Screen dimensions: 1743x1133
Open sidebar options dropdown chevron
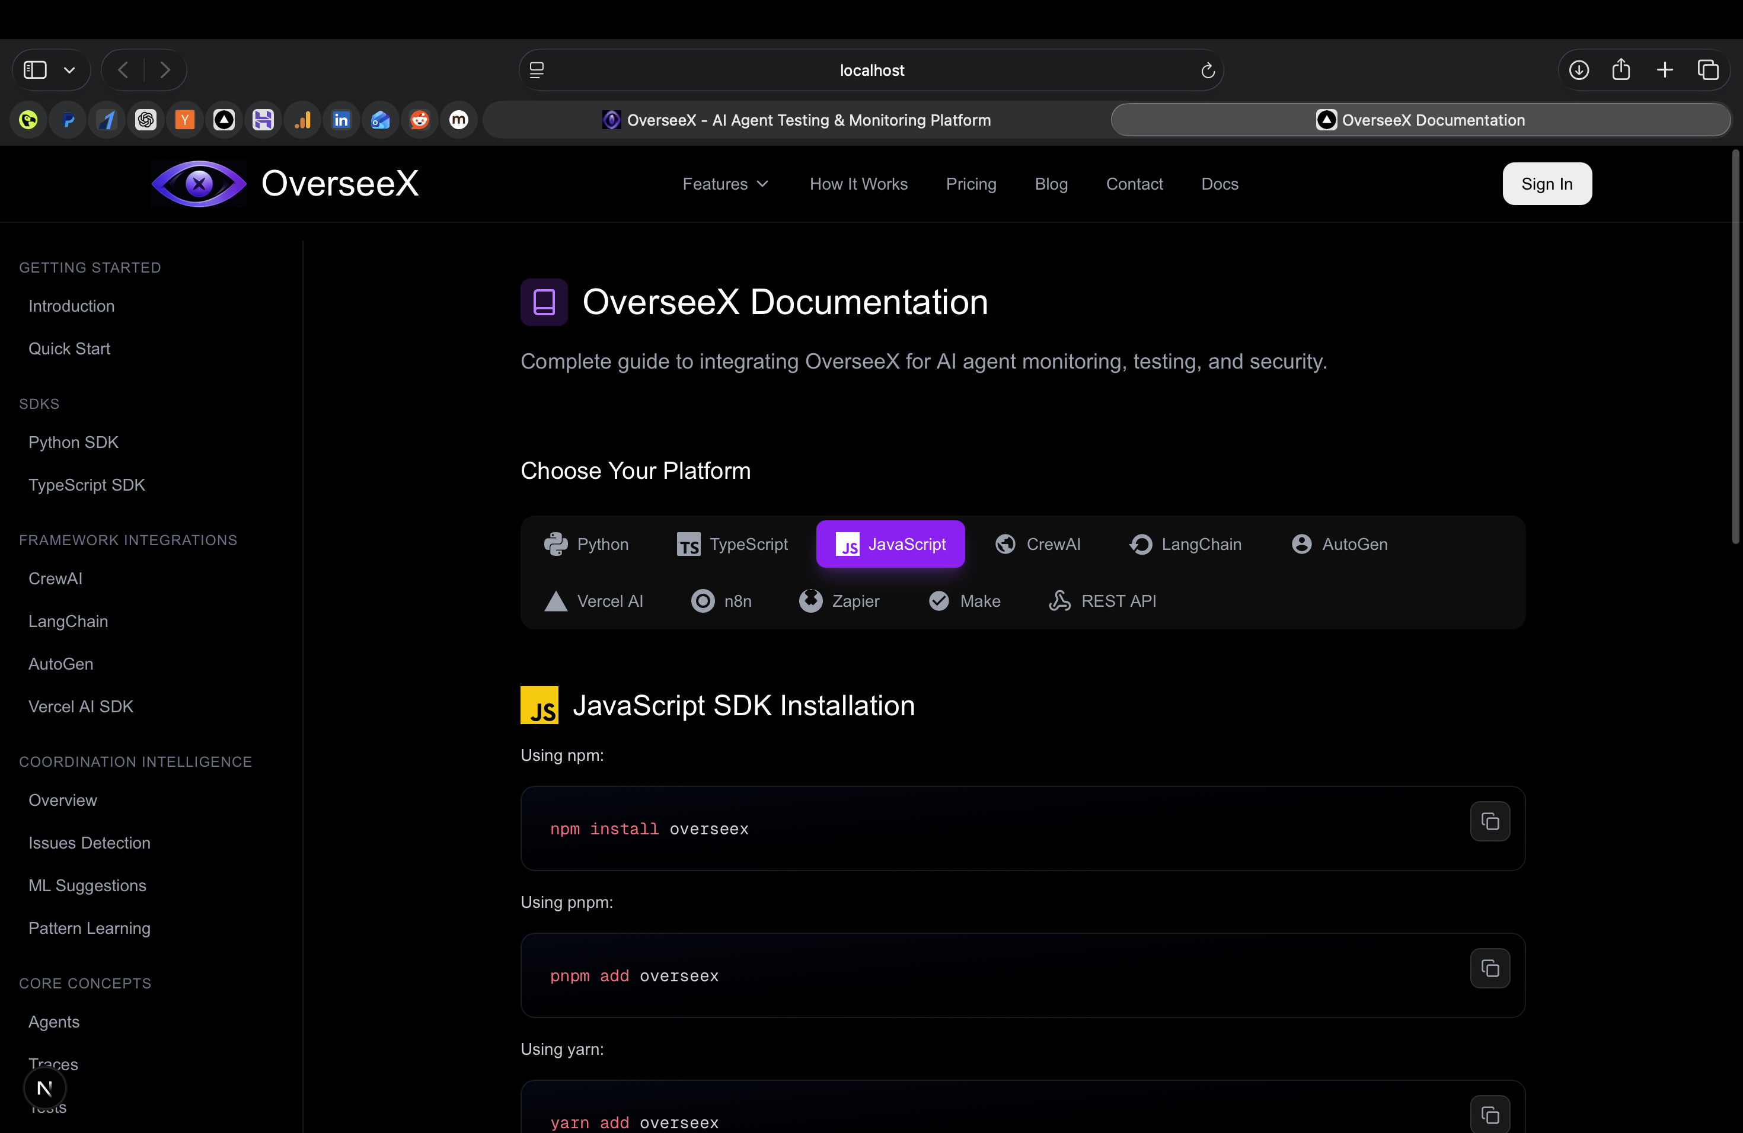point(69,71)
